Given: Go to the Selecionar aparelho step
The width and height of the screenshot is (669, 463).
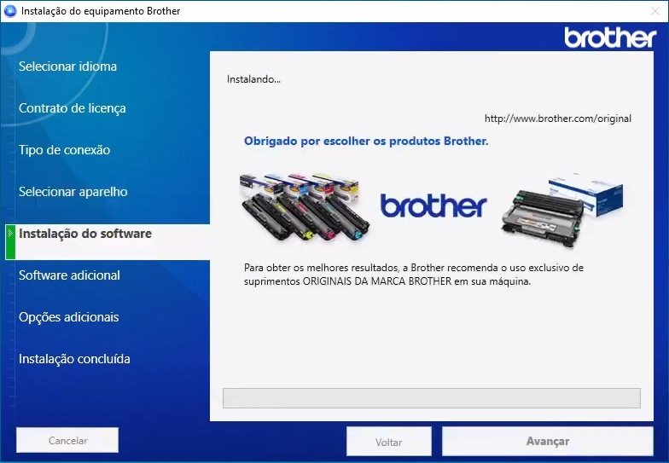Looking at the screenshot, I should pyautogui.click(x=73, y=192).
